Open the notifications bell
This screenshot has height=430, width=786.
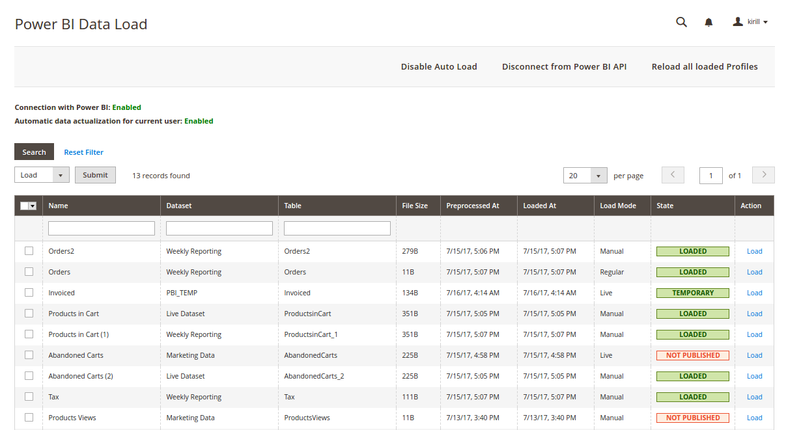point(709,22)
